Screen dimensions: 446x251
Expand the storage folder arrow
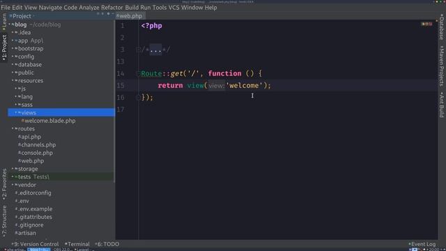click(x=13, y=169)
